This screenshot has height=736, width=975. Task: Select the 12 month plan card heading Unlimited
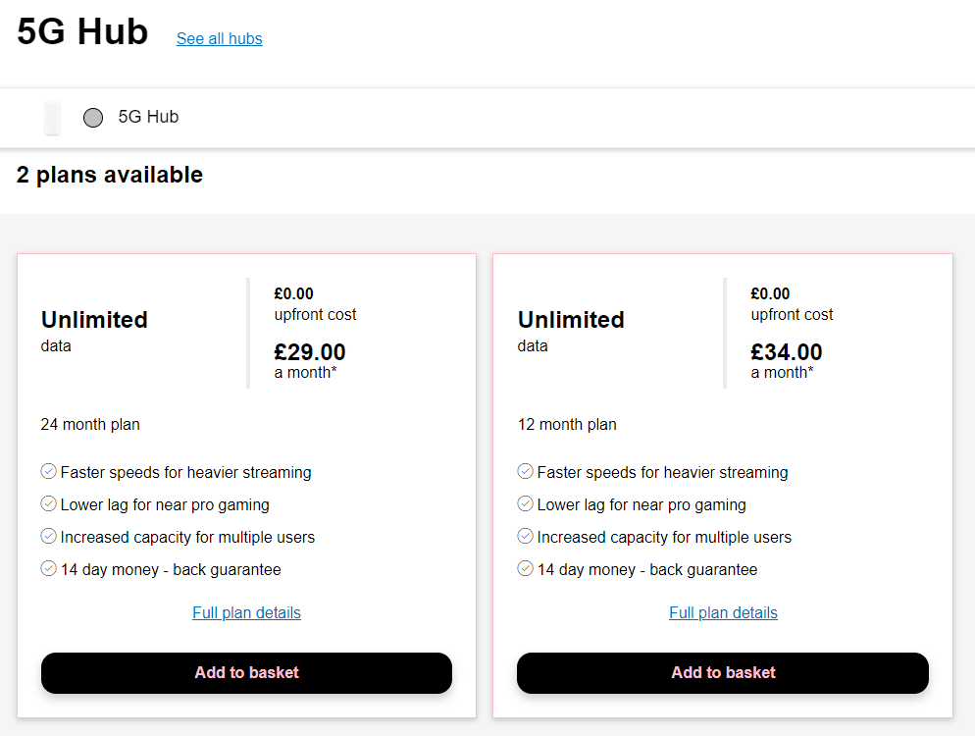[571, 320]
